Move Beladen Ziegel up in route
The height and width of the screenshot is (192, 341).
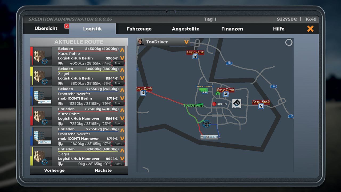tap(122, 70)
